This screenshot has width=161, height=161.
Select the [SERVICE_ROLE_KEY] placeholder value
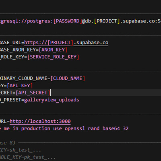53,57
